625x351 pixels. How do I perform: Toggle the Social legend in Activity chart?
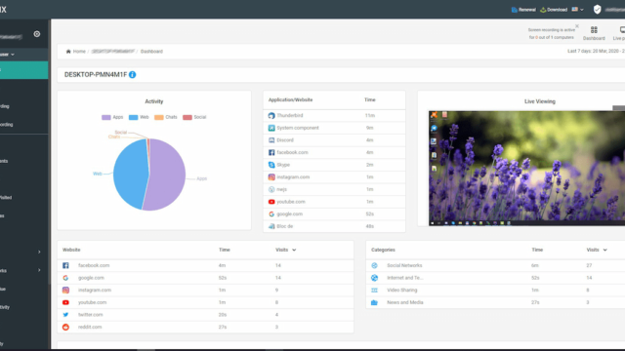(194, 117)
